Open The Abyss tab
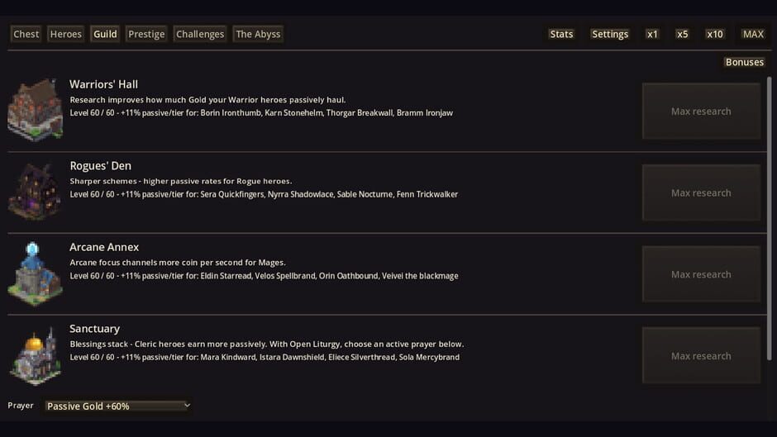Image resolution: width=777 pixels, height=437 pixels. [x=258, y=34]
